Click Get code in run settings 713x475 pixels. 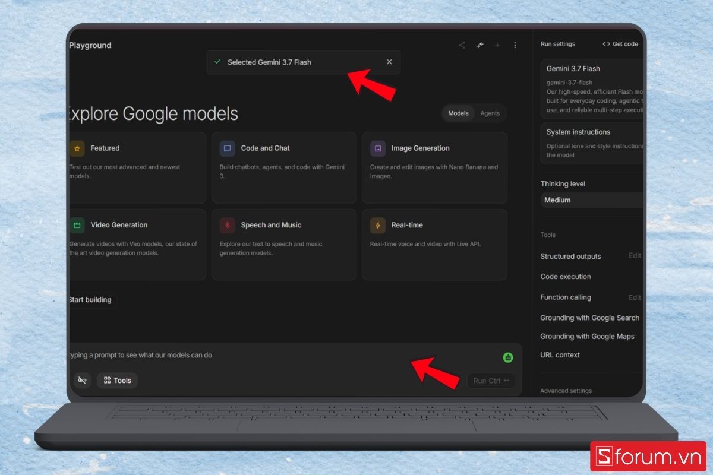(x=620, y=44)
